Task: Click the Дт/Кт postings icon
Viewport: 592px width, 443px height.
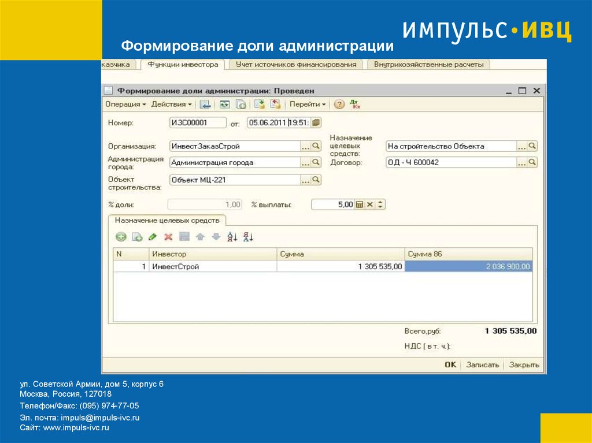Action: [x=356, y=105]
